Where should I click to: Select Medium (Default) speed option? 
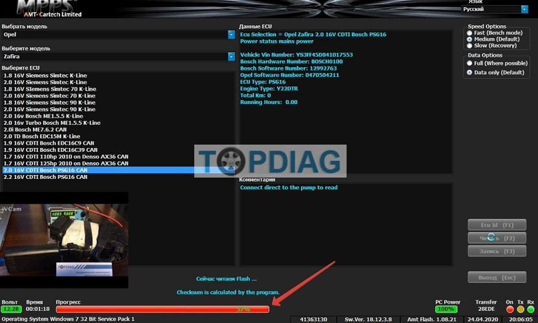493,39
